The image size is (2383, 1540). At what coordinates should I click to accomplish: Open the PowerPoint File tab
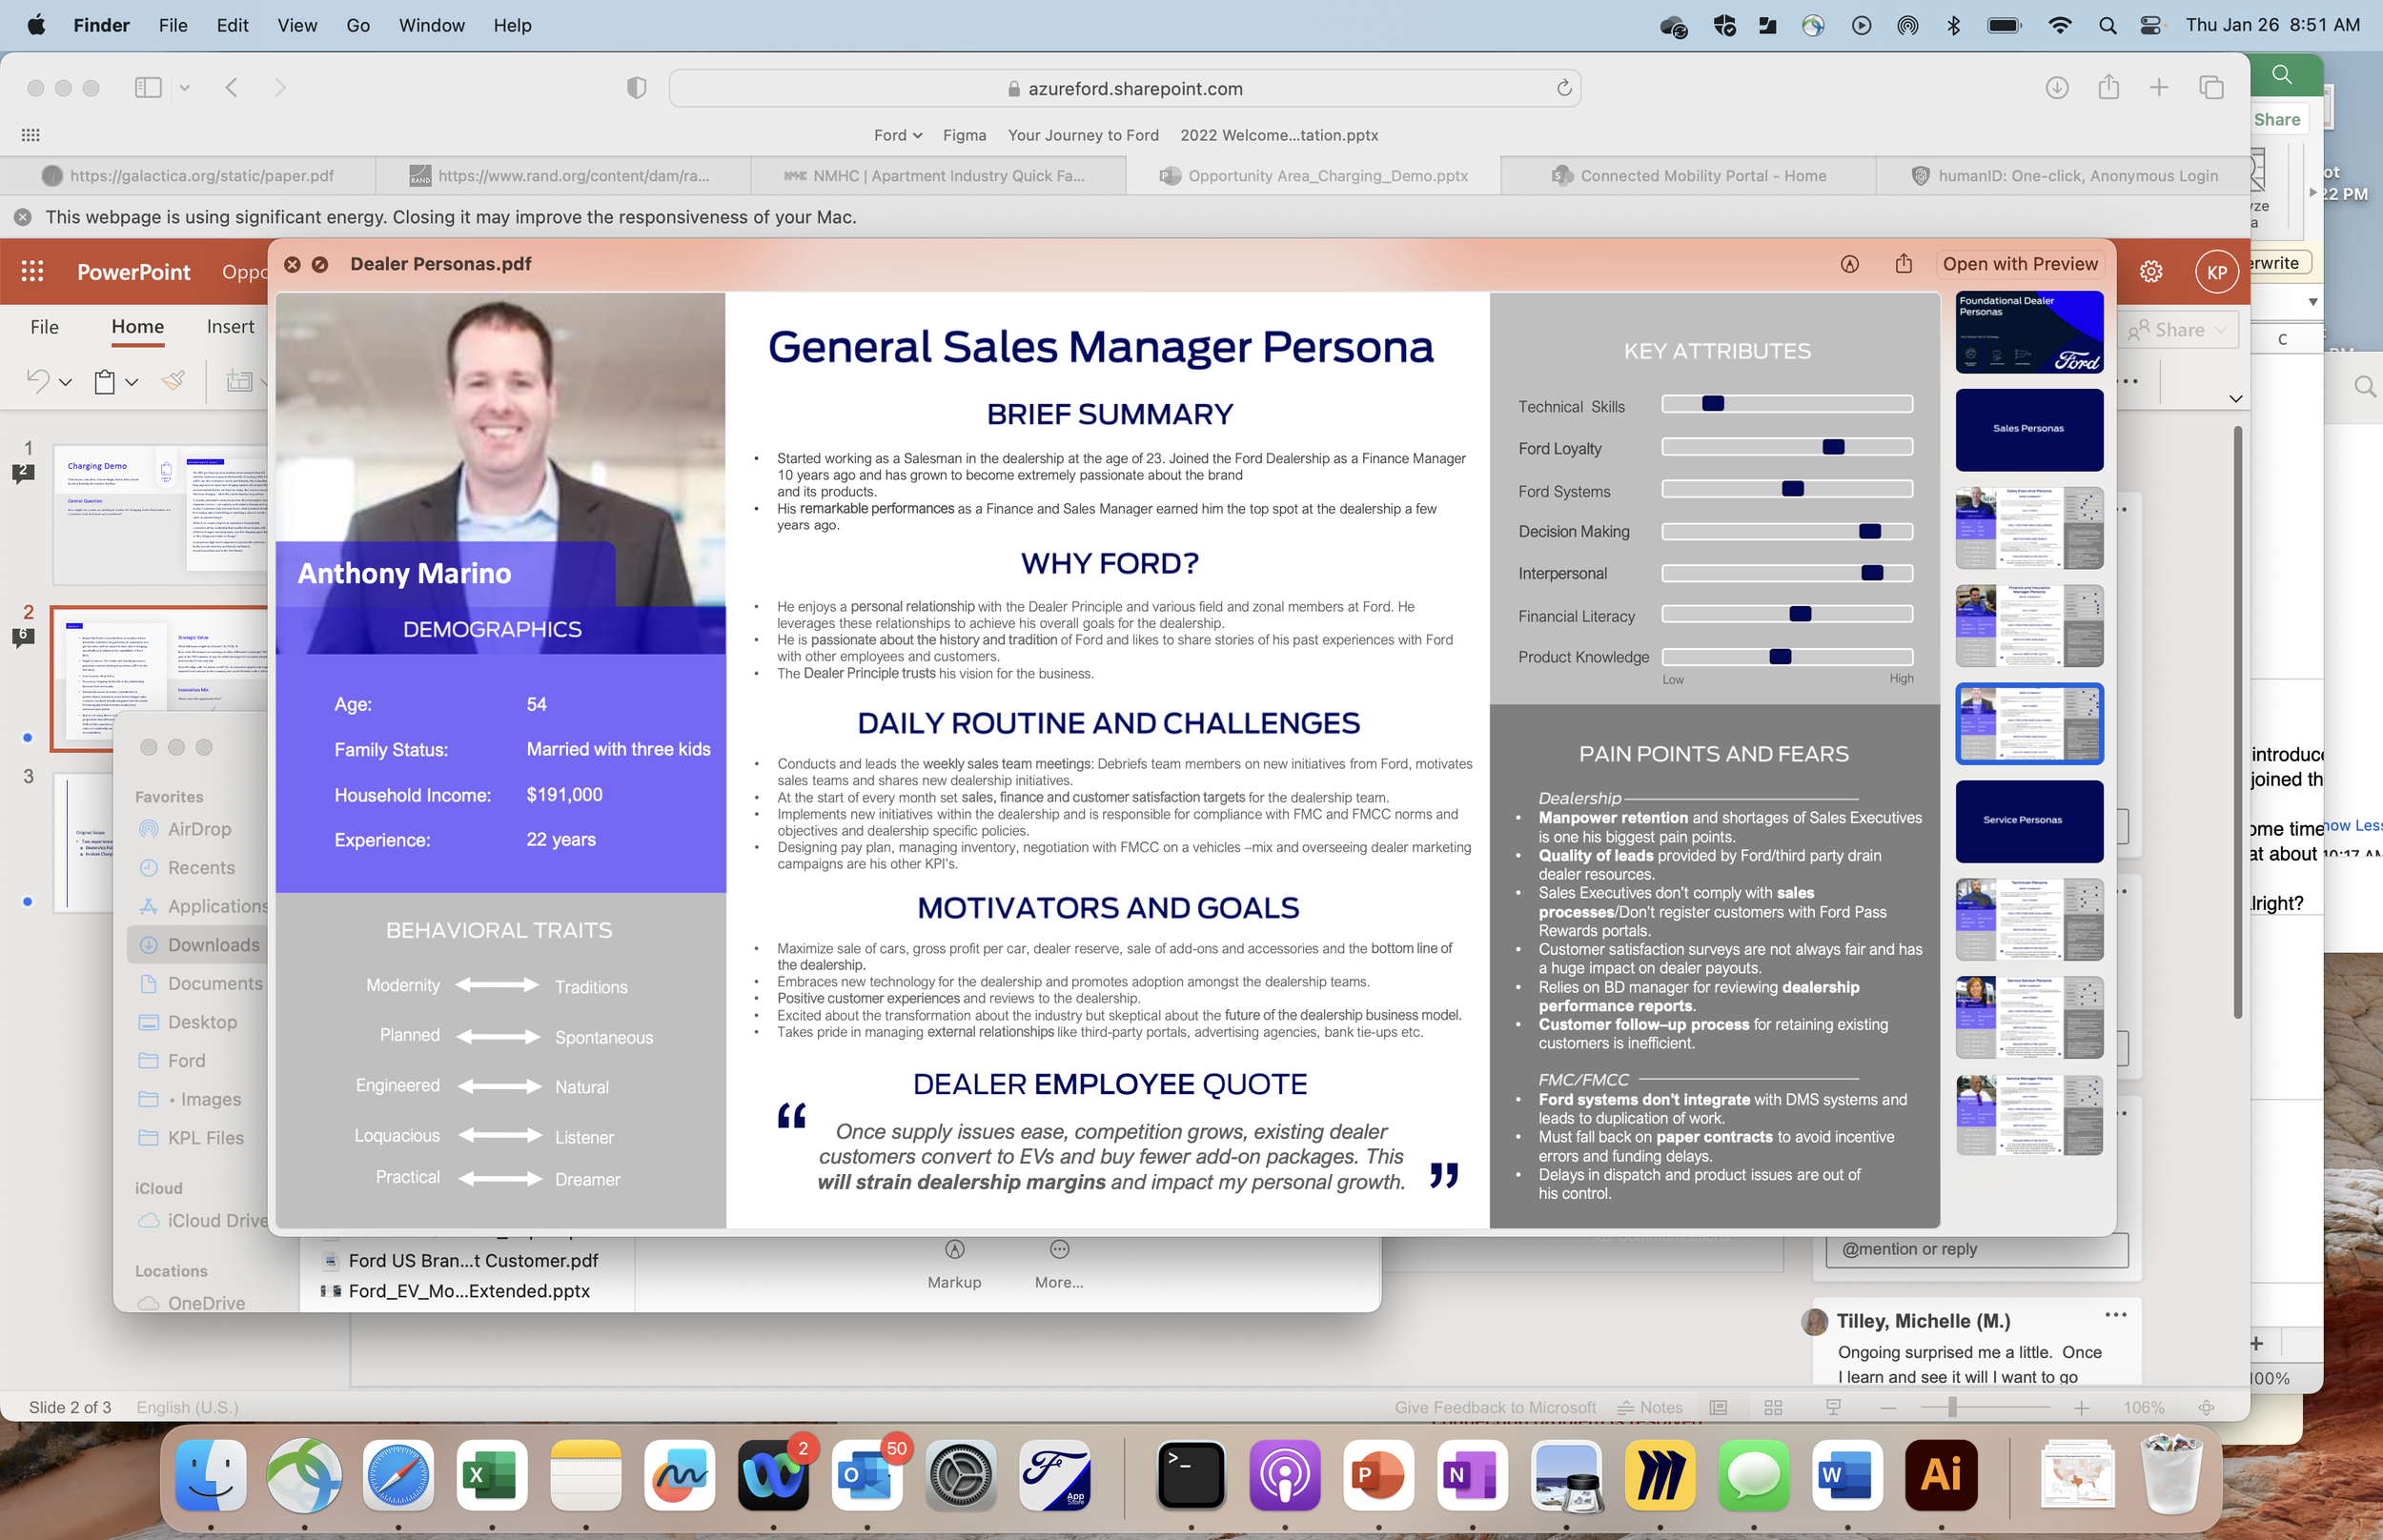[x=44, y=327]
